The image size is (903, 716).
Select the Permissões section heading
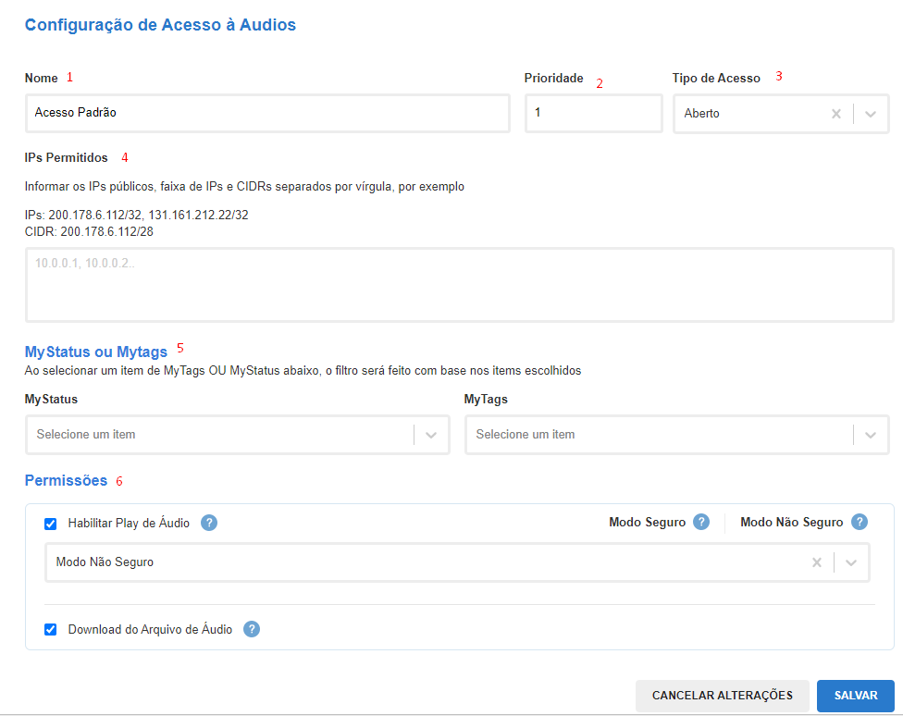66,480
